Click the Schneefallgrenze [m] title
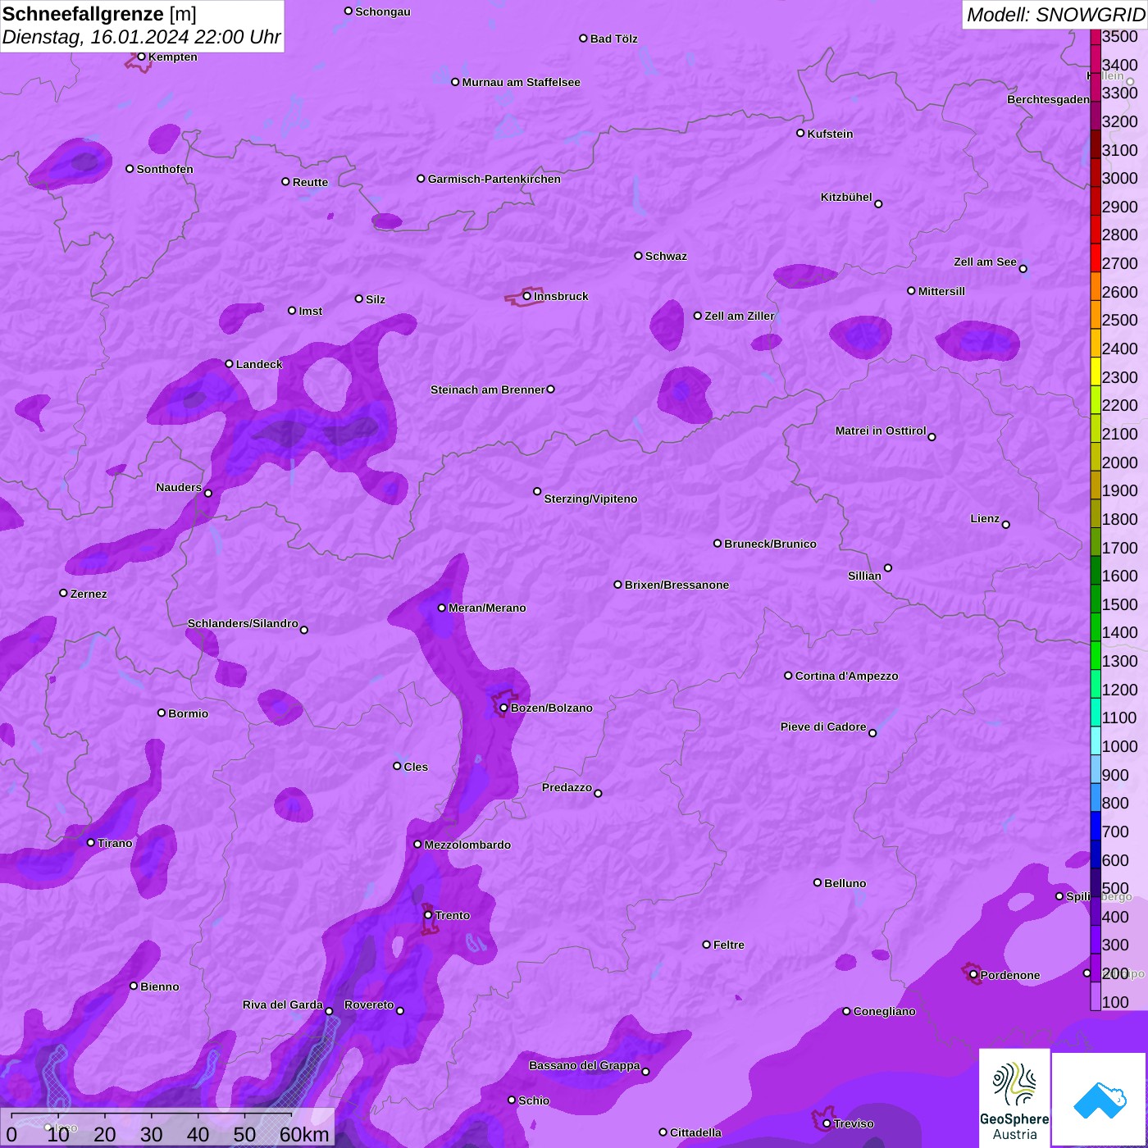Viewport: 1148px width, 1148px height. [99, 14]
